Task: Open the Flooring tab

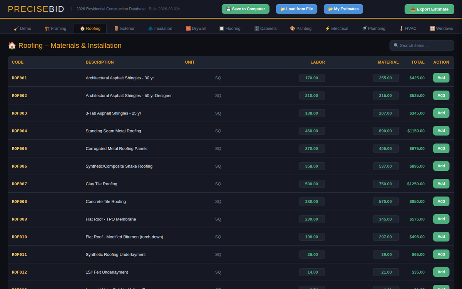Action: (x=230, y=29)
